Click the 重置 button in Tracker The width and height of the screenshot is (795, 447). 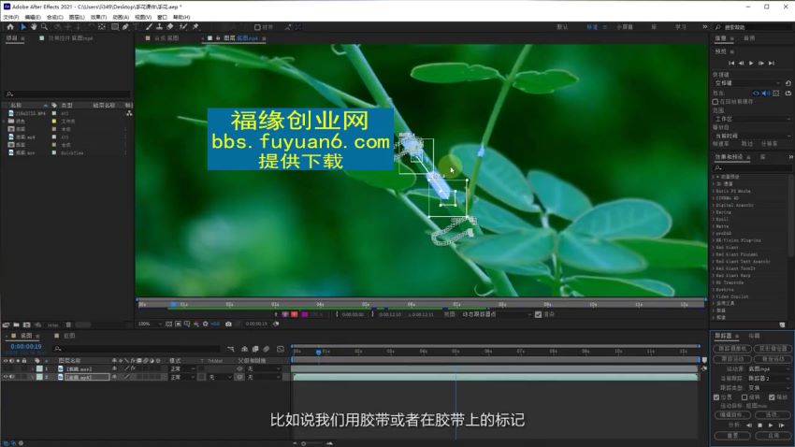pos(732,436)
